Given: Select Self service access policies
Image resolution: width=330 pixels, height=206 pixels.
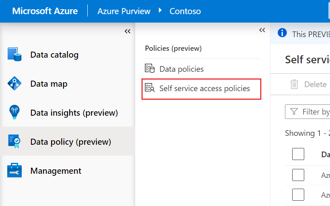Looking at the screenshot, I should (204, 88).
